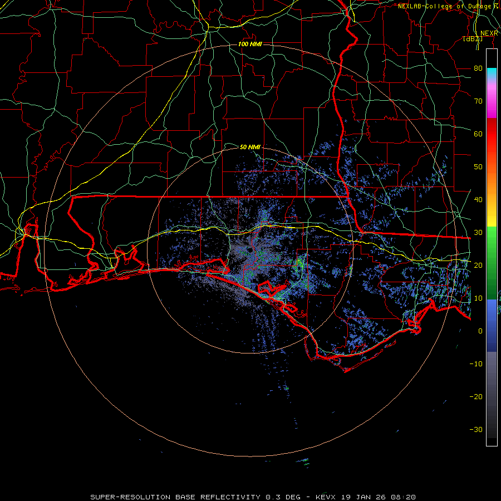This screenshot has height=501, width=501.
Task: Click the 60 dBZ scale label
Action: (x=478, y=134)
